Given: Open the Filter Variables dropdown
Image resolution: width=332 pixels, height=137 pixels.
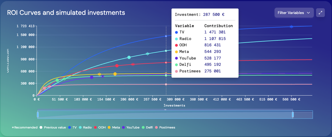Looking at the screenshot, I should tap(294, 13).
